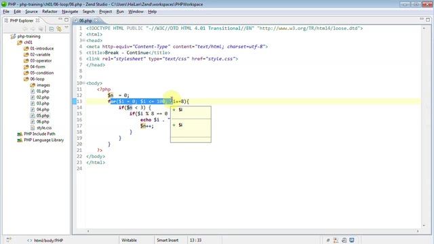This screenshot has height=244, width=434.
Task: Select the PHP Explorer tab
Action: coord(21,20)
